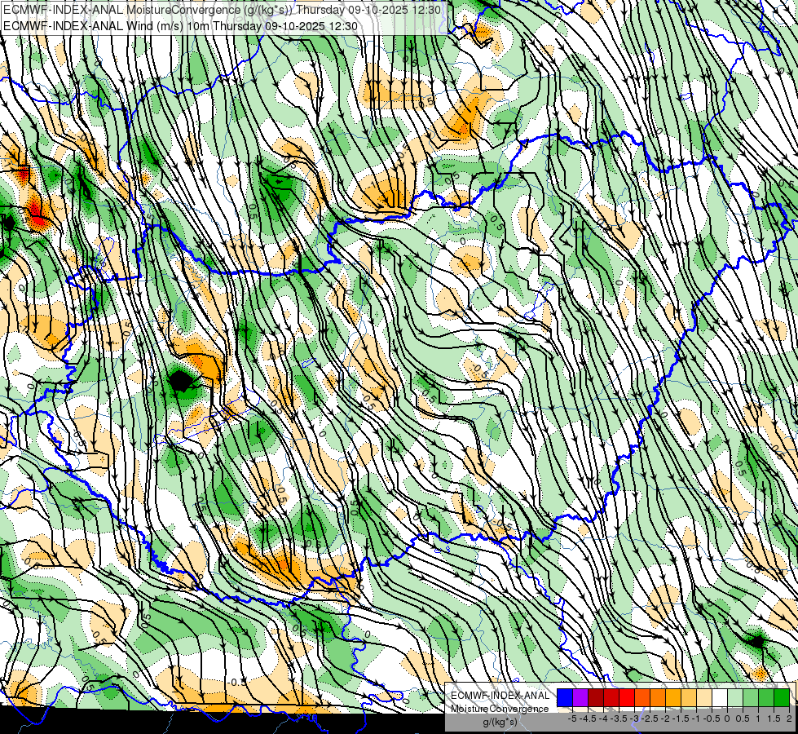Select the darkest red legend swatch
The image size is (798, 734).
point(596,697)
